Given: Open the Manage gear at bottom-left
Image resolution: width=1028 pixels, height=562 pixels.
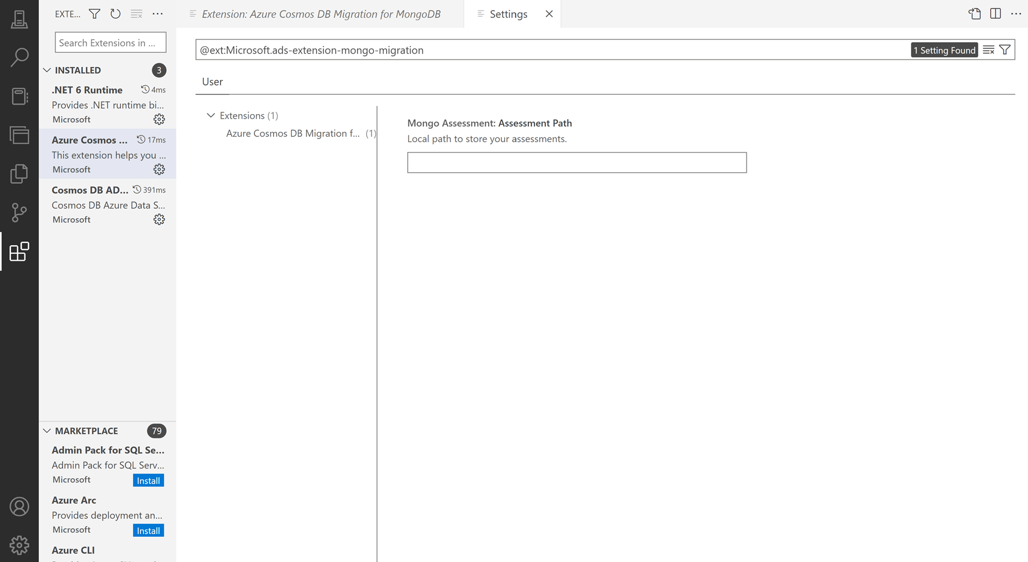Looking at the screenshot, I should click(19, 545).
